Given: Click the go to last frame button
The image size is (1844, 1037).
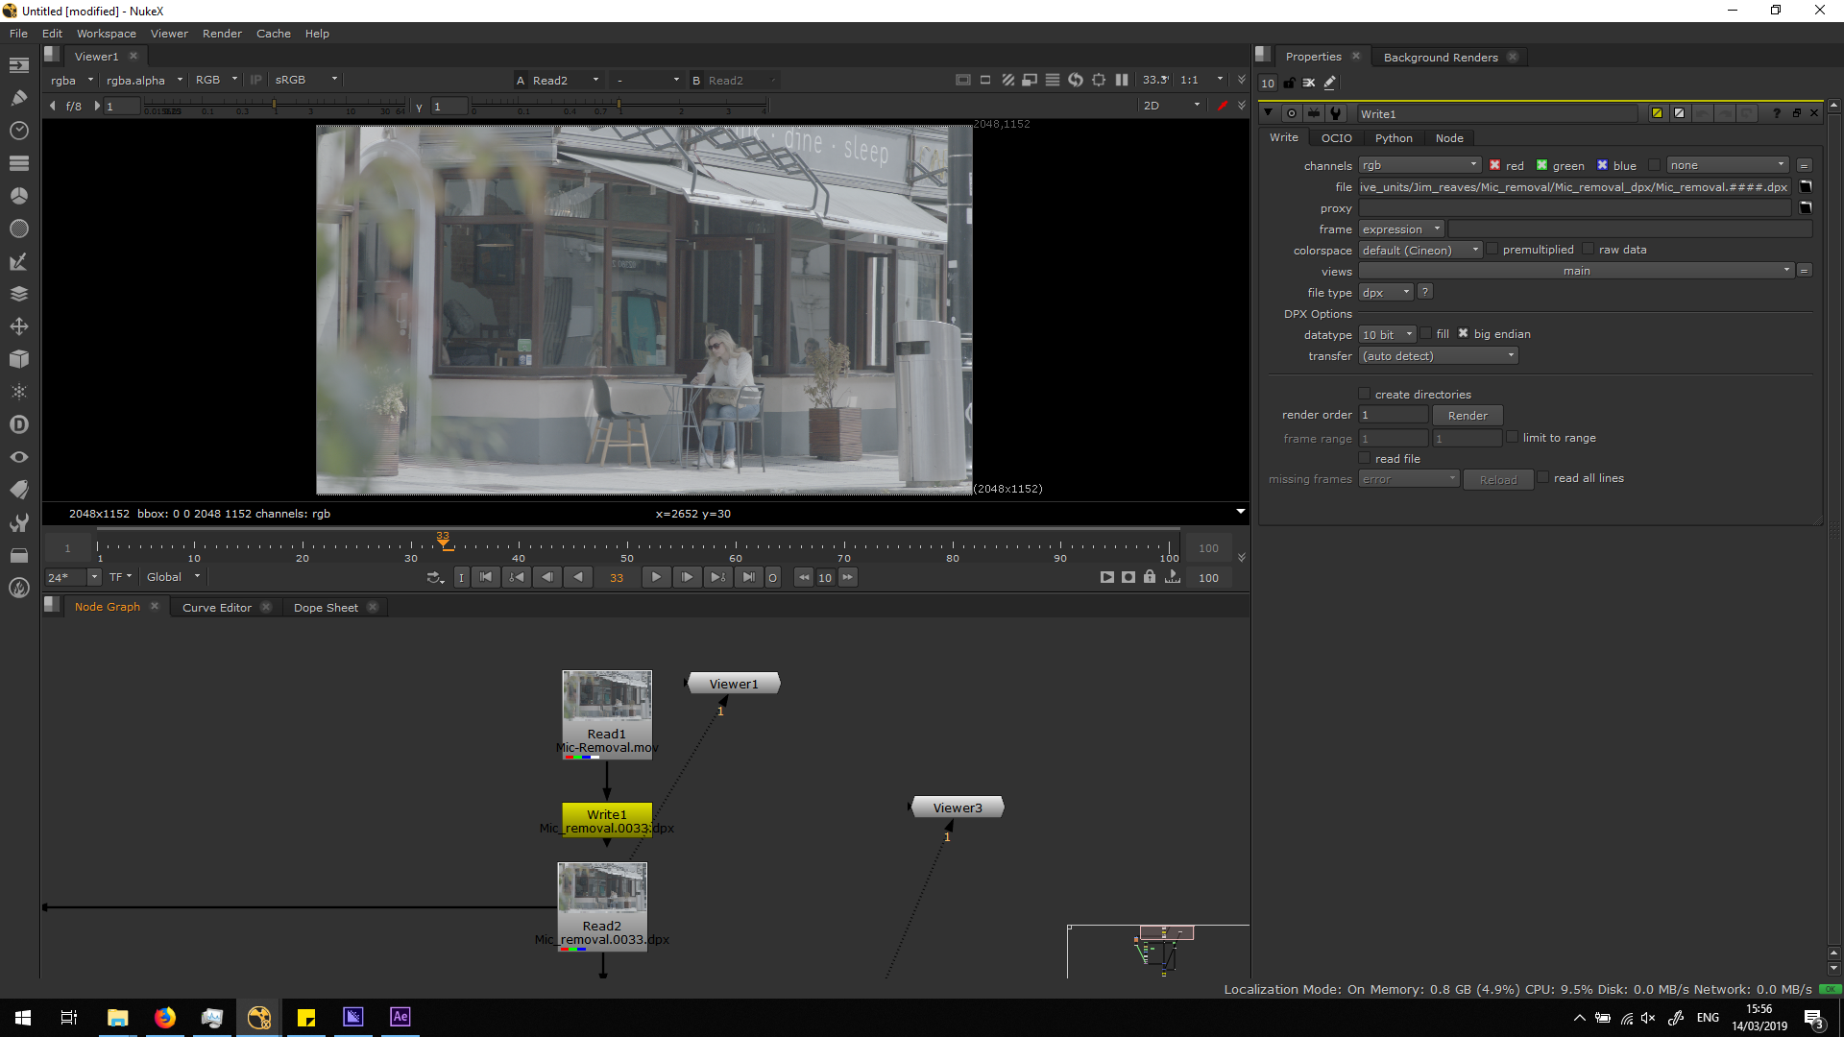Looking at the screenshot, I should [x=748, y=577].
